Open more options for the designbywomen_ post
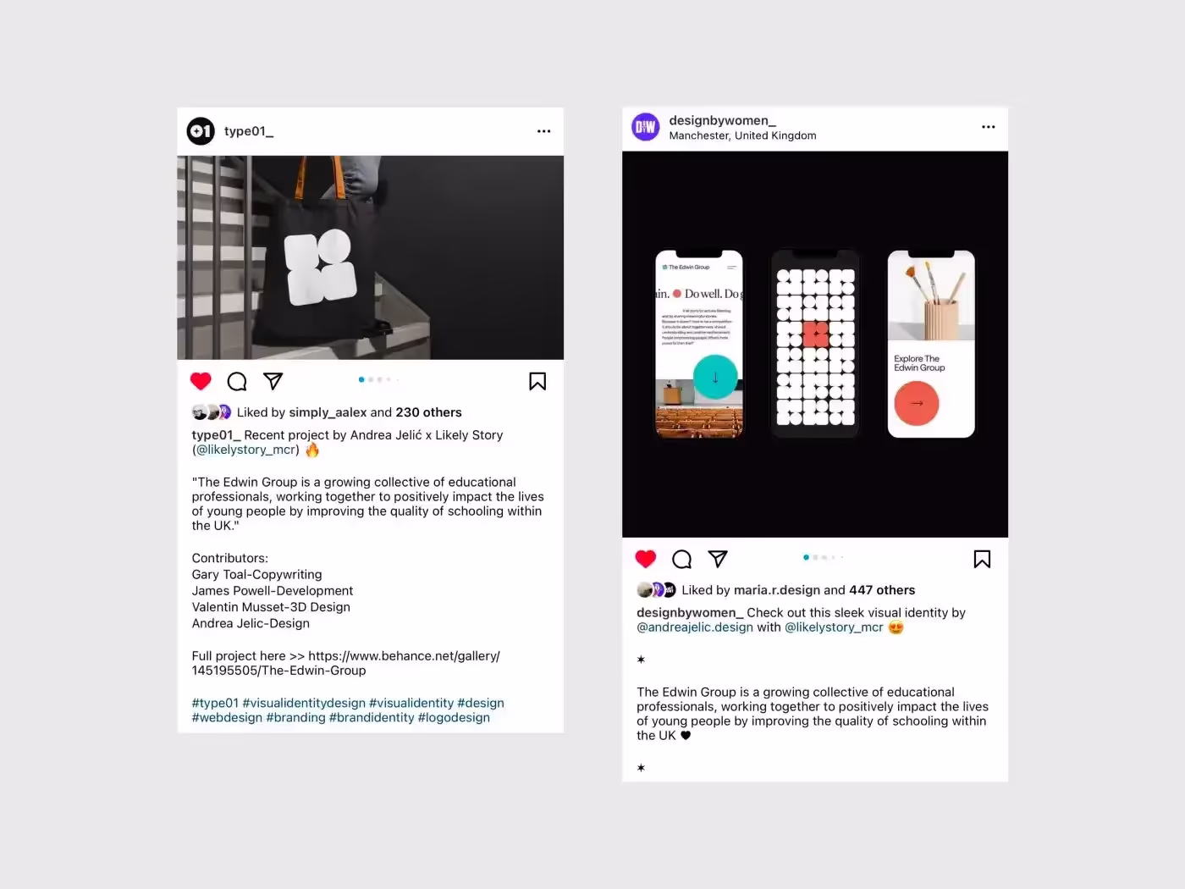 click(988, 127)
